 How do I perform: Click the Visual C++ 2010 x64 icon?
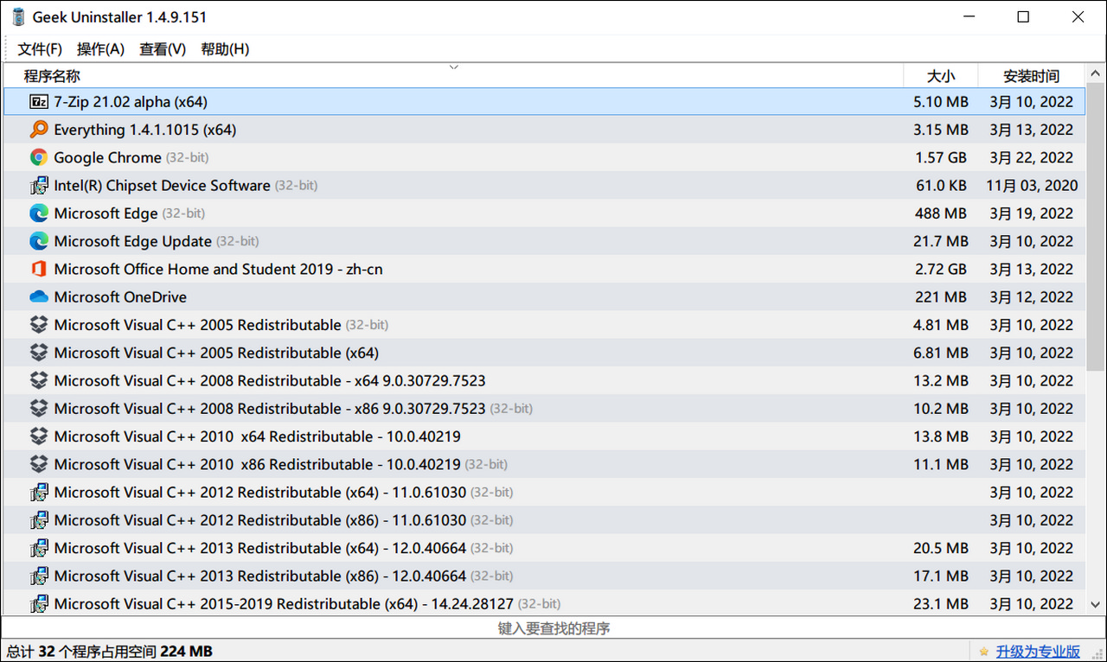click(x=39, y=436)
